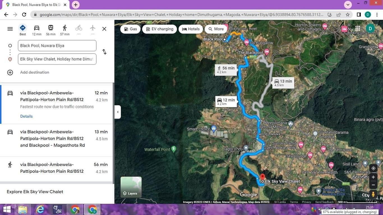
Task: Select Transit mode, 56 min
Action: pos(51,30)
